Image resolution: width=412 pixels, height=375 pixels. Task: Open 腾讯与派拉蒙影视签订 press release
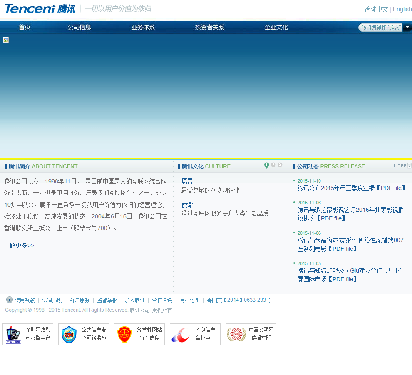click(x=350, y=214)
